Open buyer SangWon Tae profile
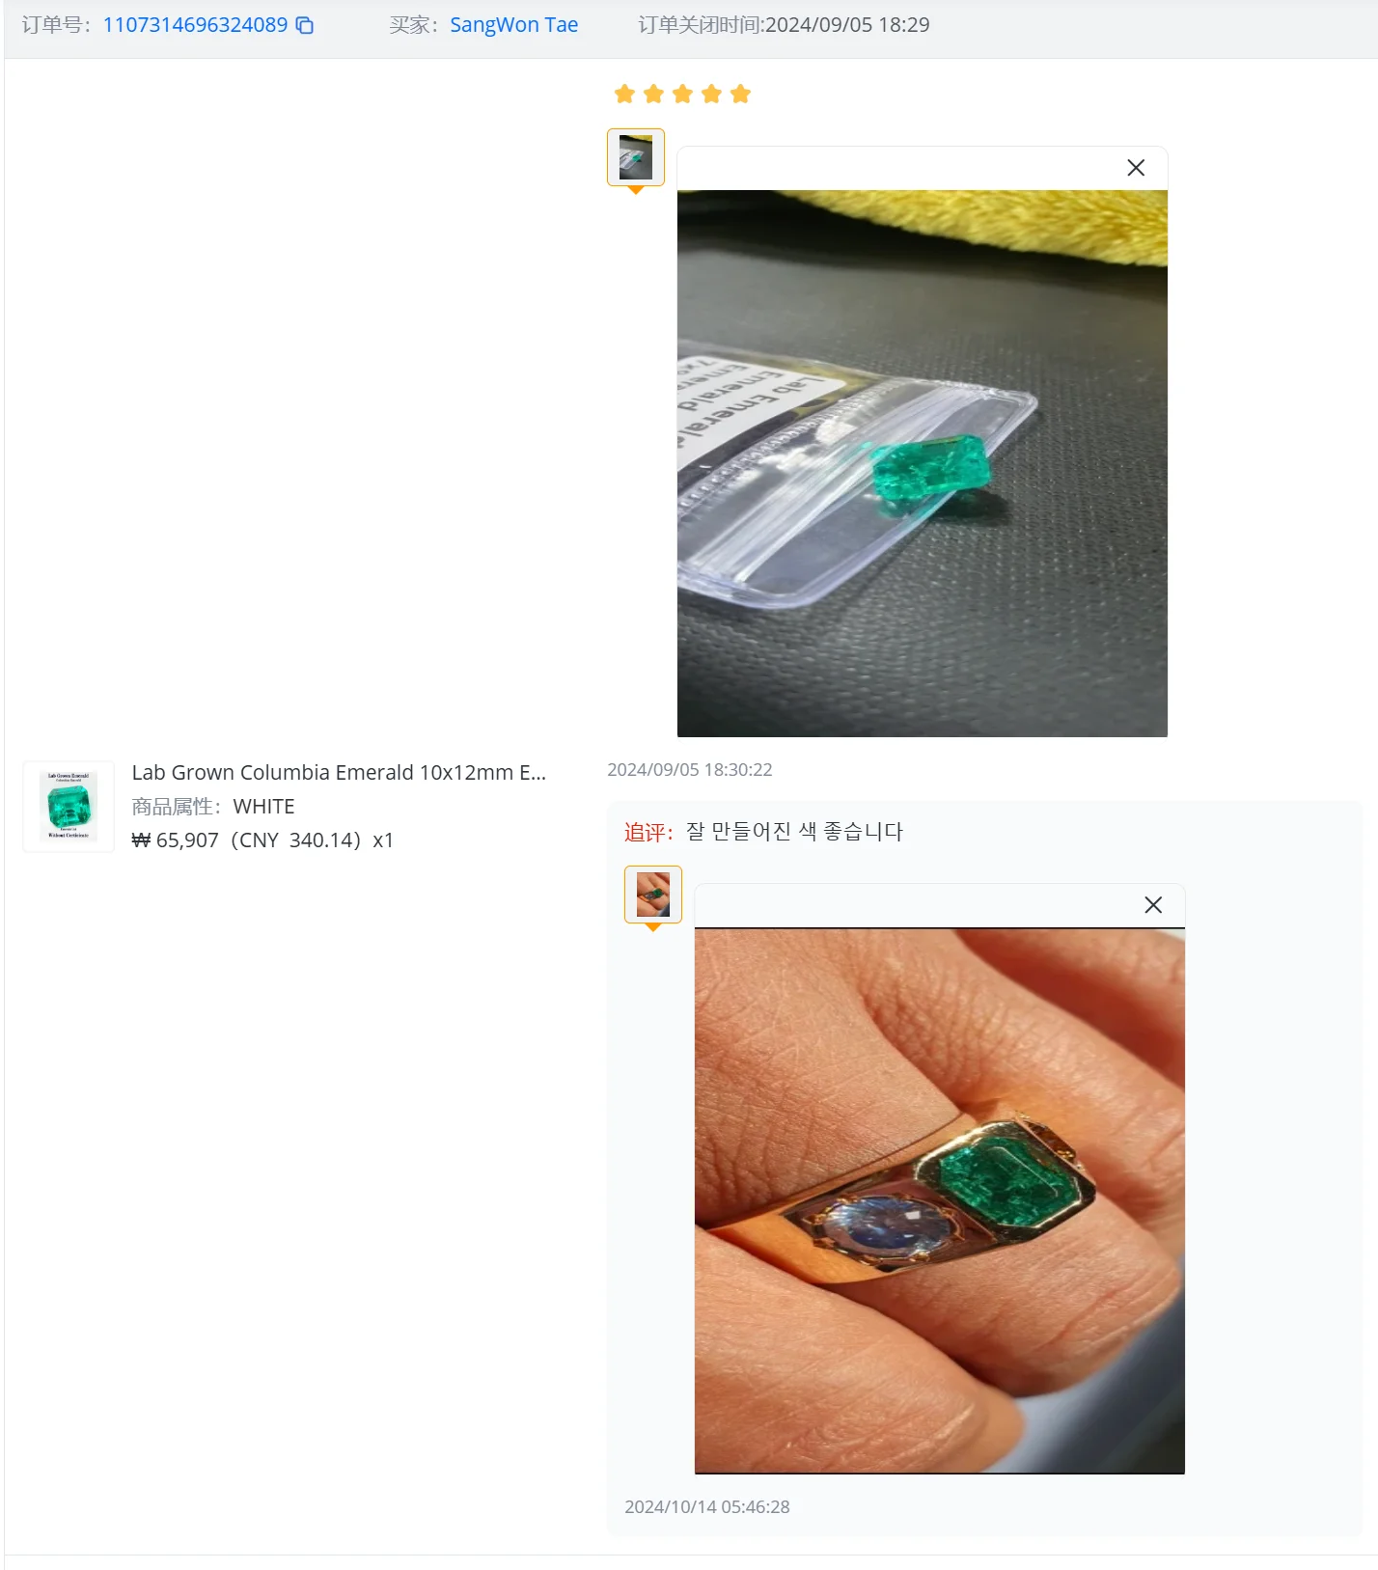1378x1570 pixels. point(513,25)
